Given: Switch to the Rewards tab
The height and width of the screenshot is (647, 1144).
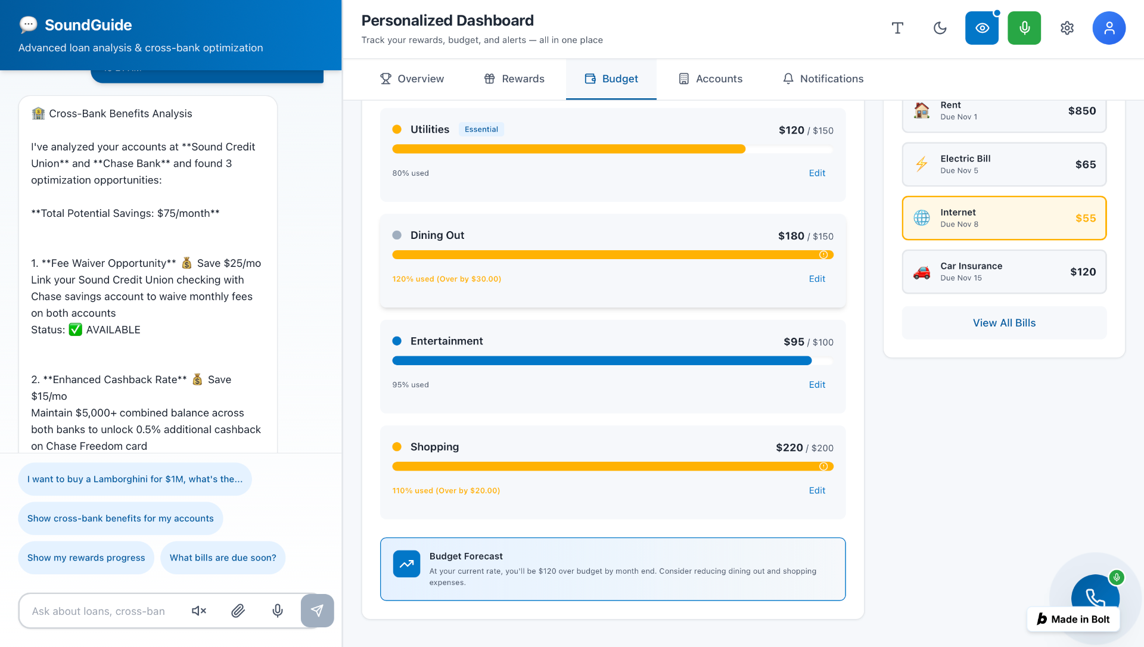Looking at the screenshot, I should coord(514,79).
